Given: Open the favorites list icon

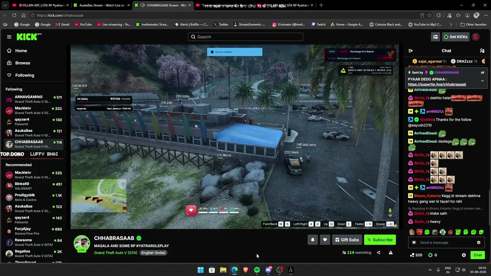Looking at the screenshot, I should tap(458, 15).
